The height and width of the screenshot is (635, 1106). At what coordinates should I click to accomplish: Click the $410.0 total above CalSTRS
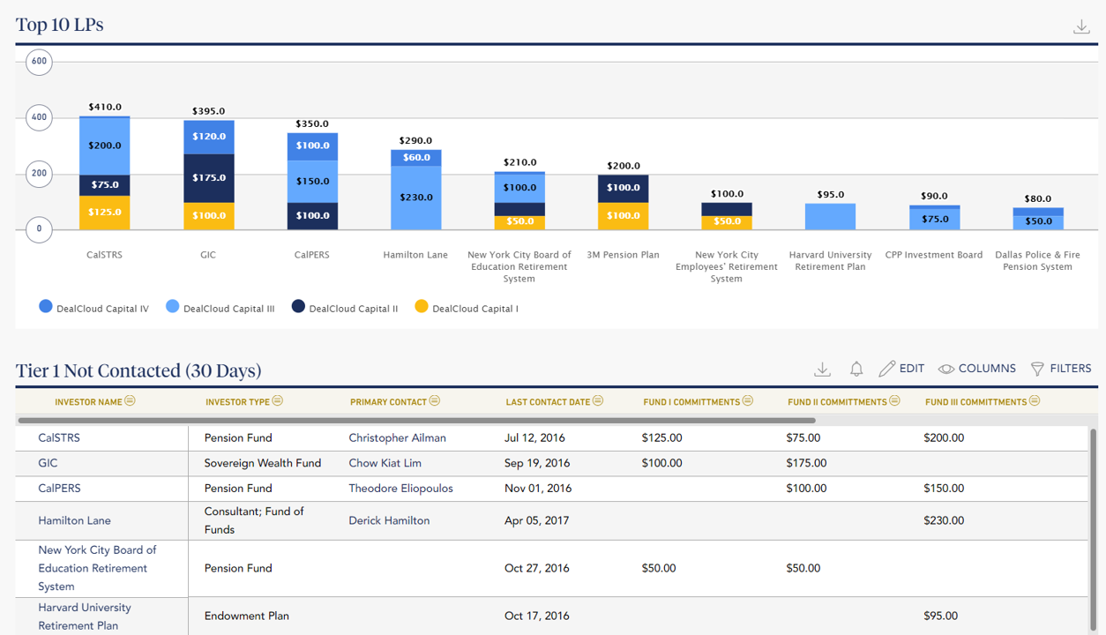pos(105,108)
